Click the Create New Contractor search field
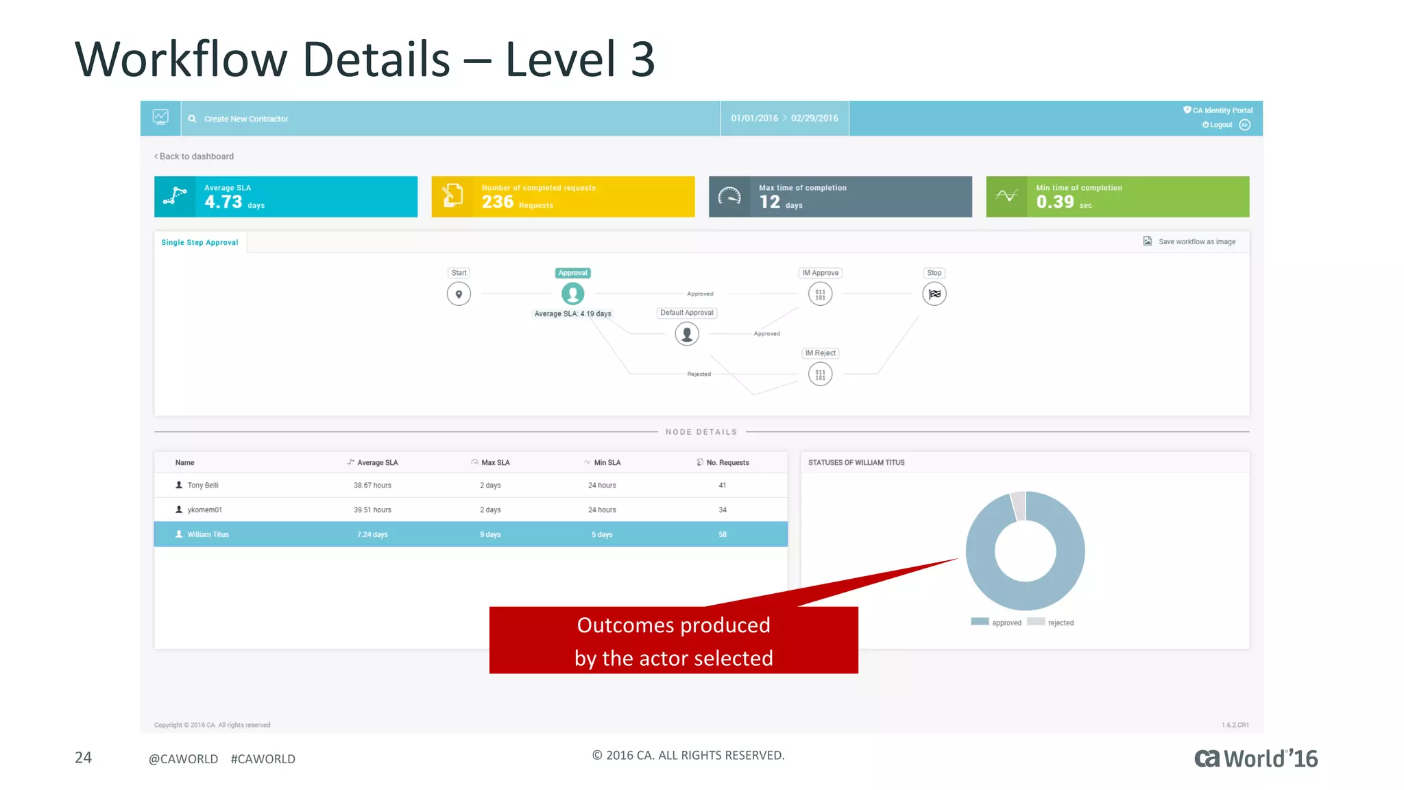 [x=450, y=119]
